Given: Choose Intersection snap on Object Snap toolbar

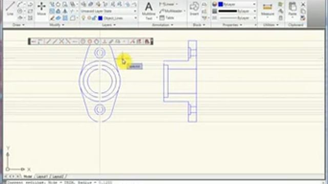Looking at the screenshot, I should click(x=61, y=41).
